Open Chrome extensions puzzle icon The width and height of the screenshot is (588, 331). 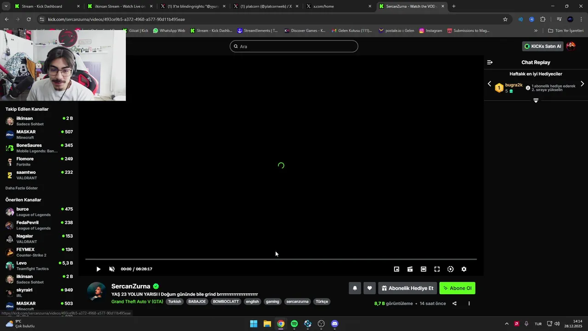pos(543,19)
